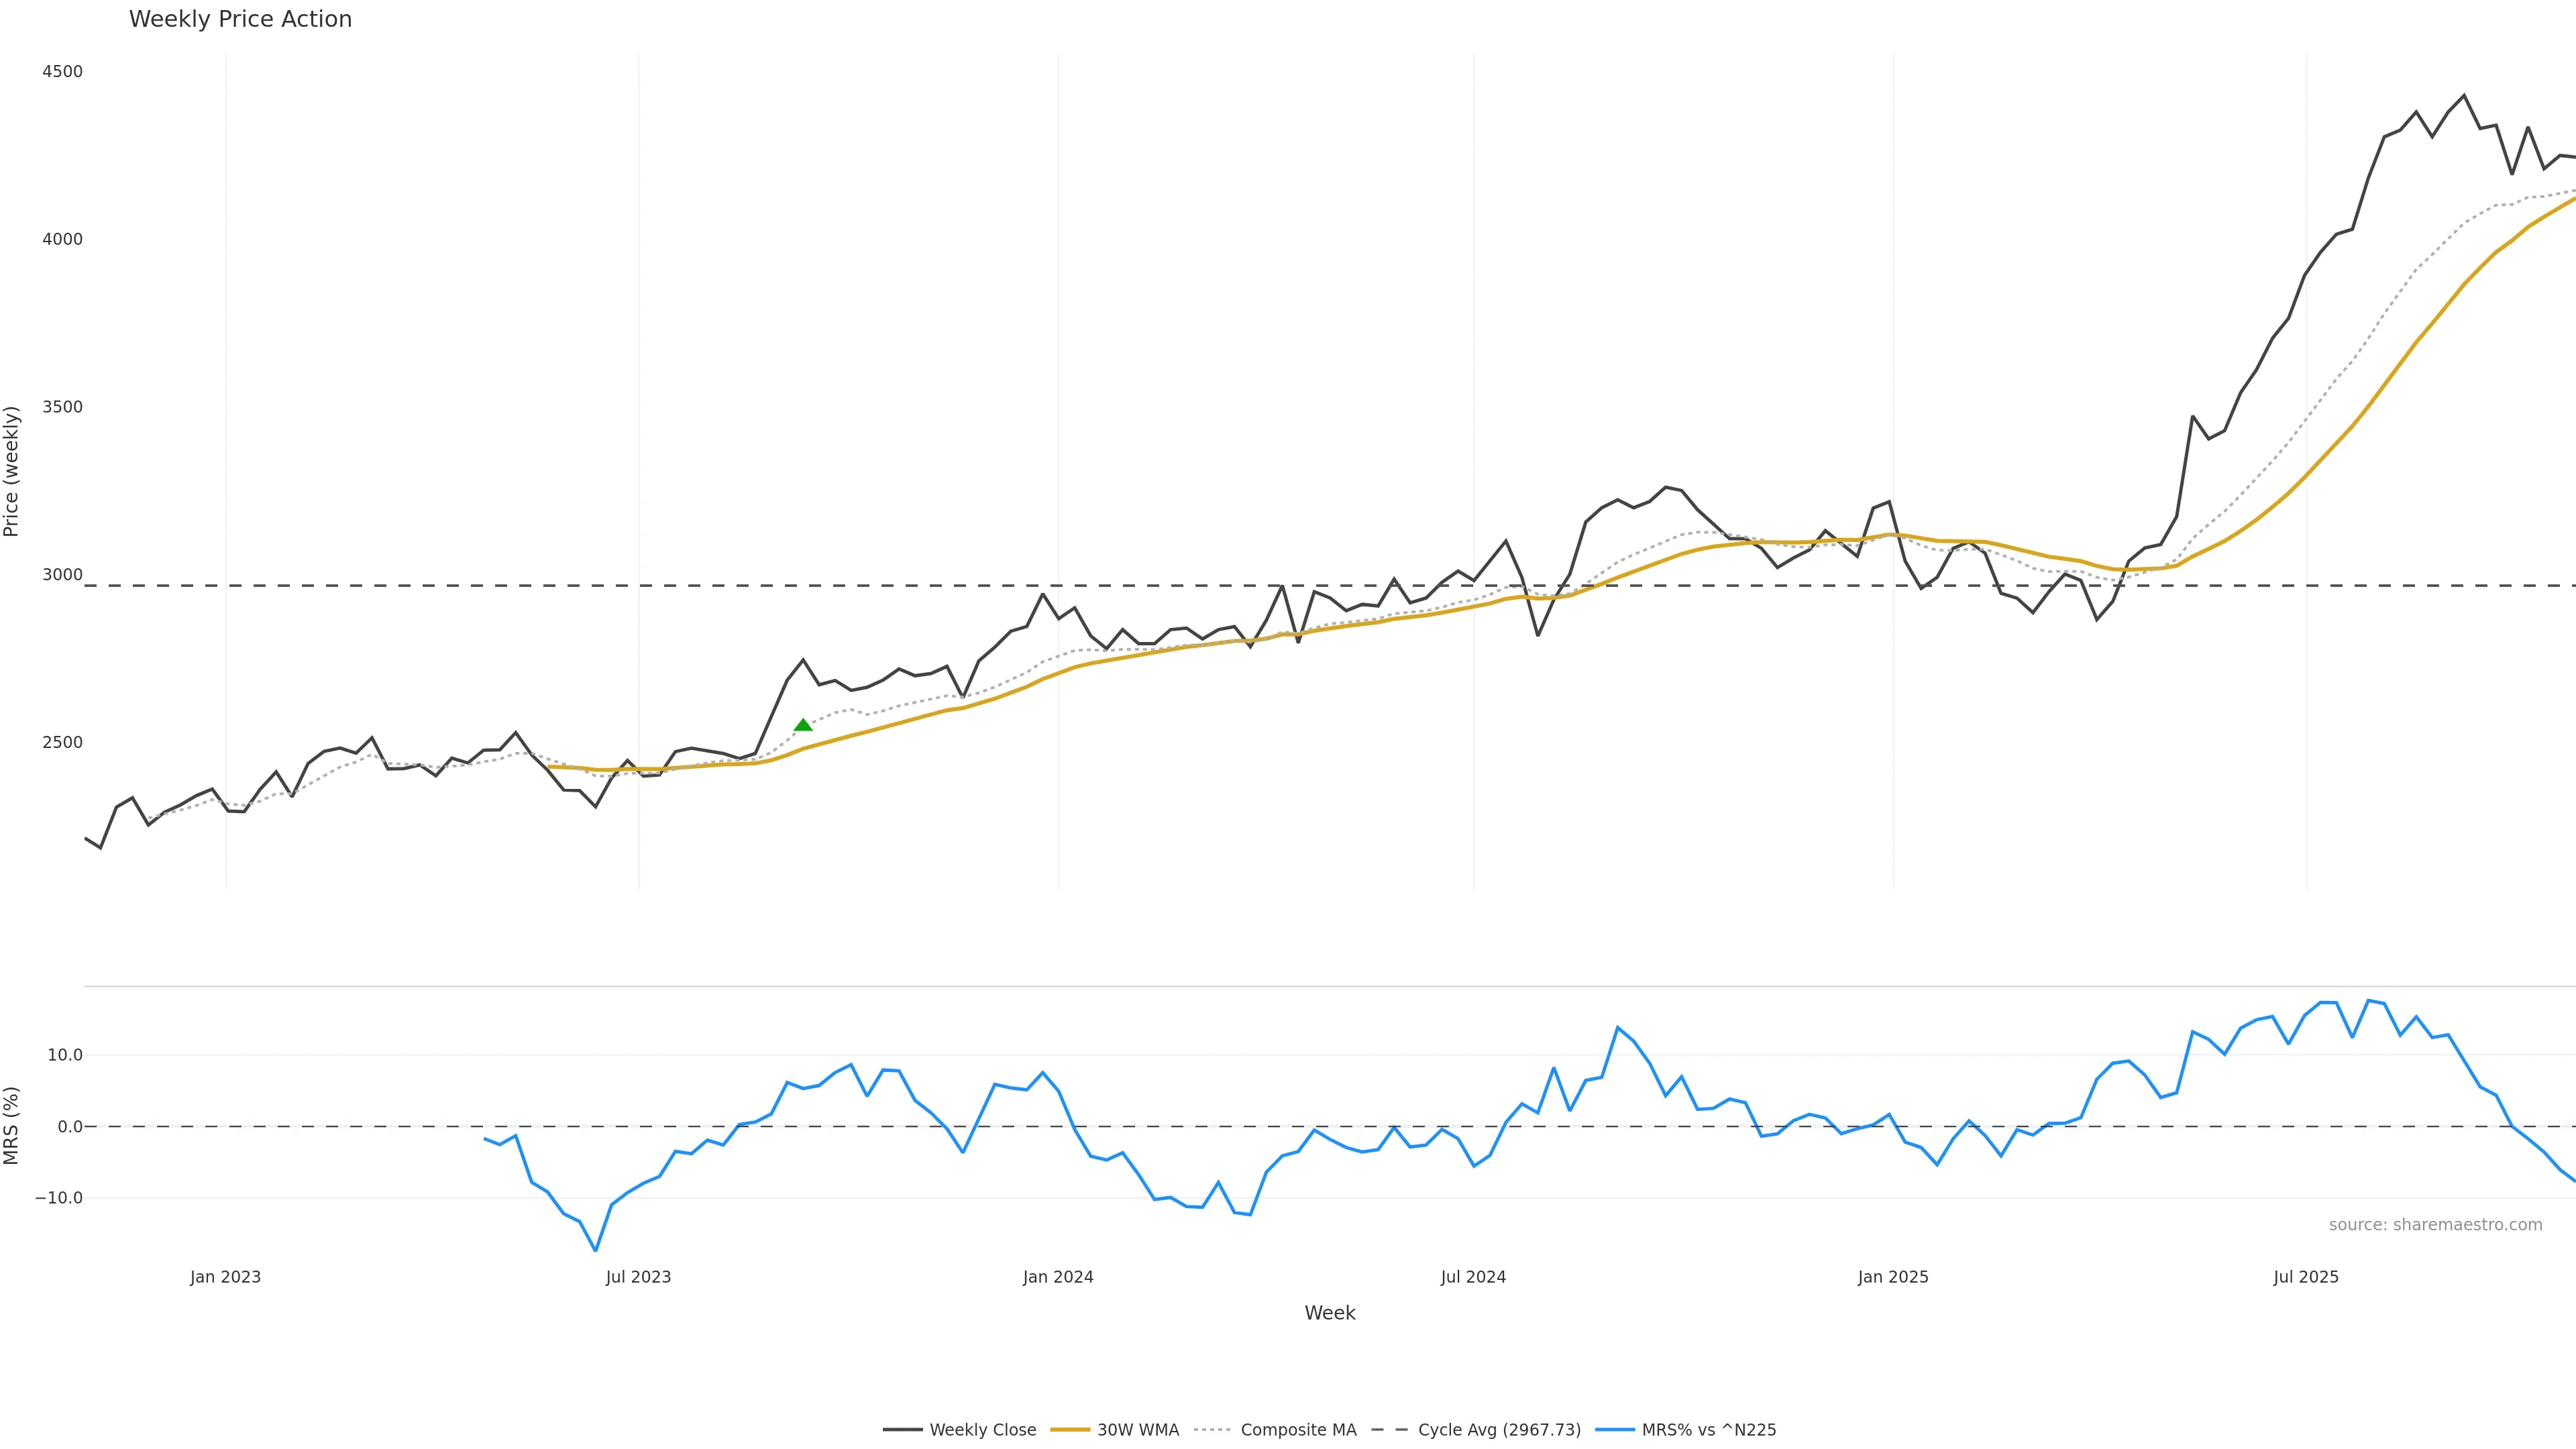Toggle the Weekly Close legend entry
Viewport: 2576px width, 1449px height.
click(982, 1430)
